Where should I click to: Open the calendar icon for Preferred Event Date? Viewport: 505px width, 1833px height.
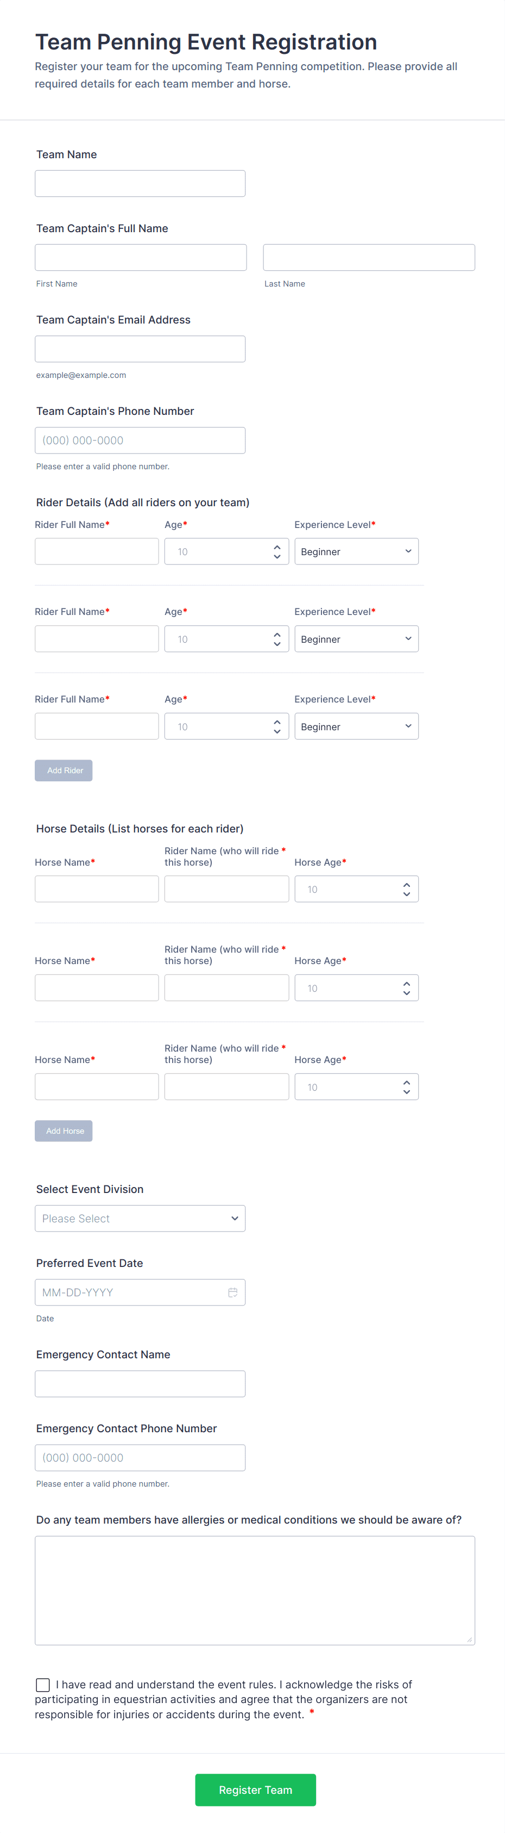click(232, 1292)
